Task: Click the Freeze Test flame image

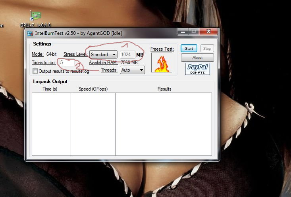Action: (162, 63)
